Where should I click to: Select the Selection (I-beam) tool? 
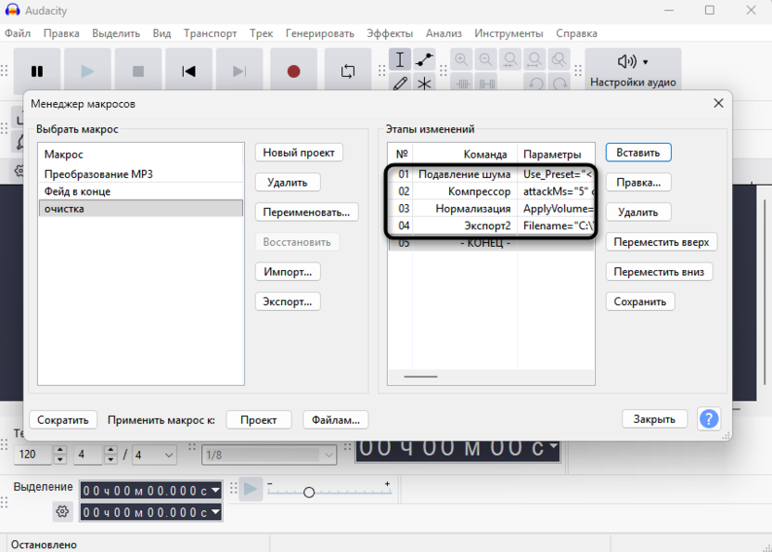pos(400,60)
